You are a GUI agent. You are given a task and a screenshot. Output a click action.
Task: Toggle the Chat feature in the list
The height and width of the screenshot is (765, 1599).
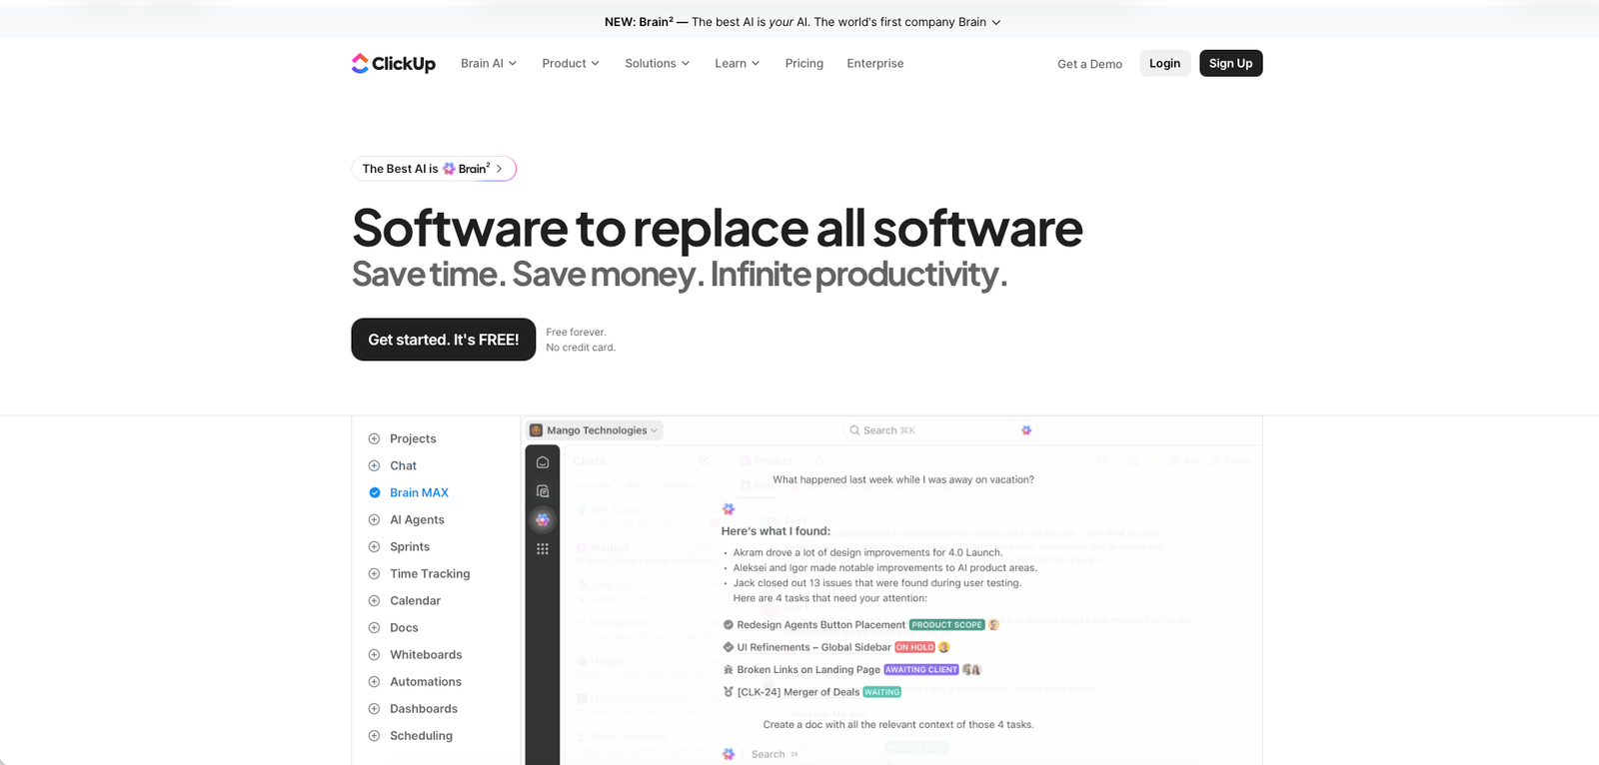(374, 465)
